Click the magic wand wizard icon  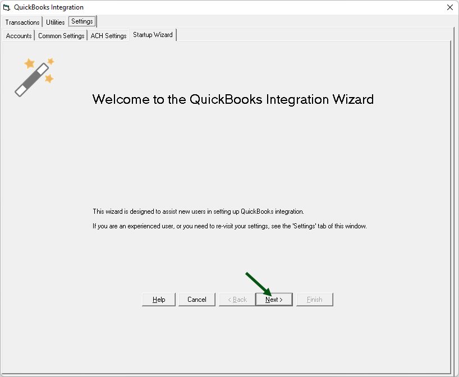click(35, 77)
